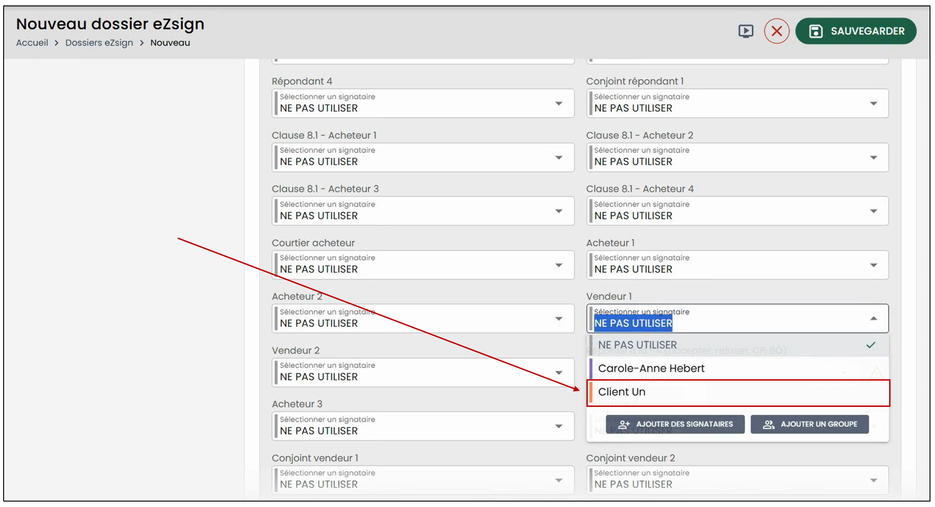935x507 pixels.
Task: Add signers via AJOUTER DES SIGNATAIRES
Action: (x=675, y=424)
